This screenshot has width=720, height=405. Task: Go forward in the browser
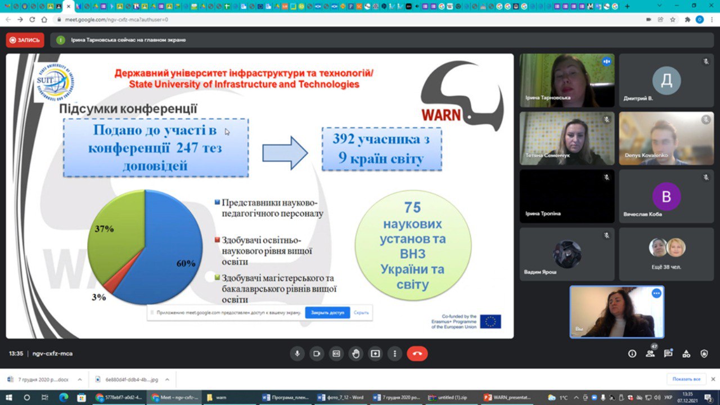pyautogui.click(x=20, y=19)
